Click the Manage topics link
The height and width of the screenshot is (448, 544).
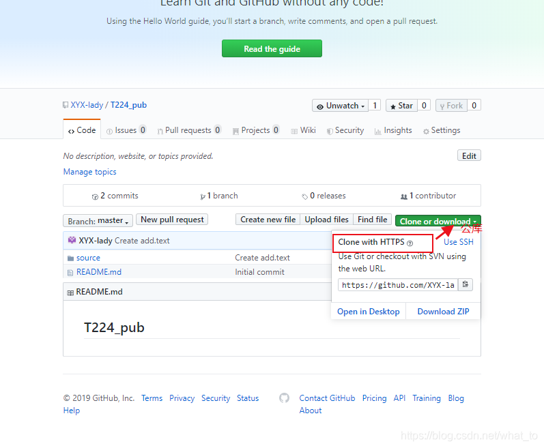89,172
